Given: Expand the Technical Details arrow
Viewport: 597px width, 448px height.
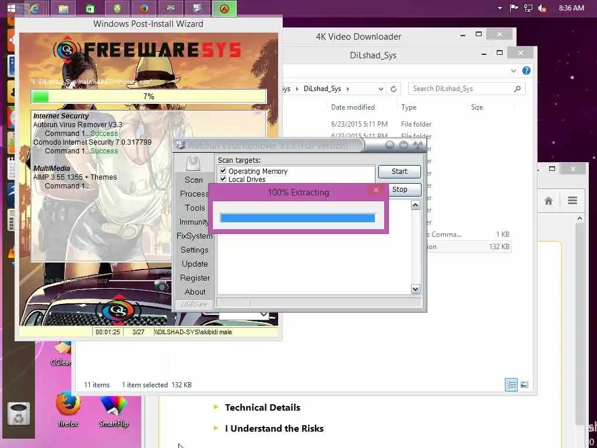Looking at the screenshot, I should click(216, 407).
